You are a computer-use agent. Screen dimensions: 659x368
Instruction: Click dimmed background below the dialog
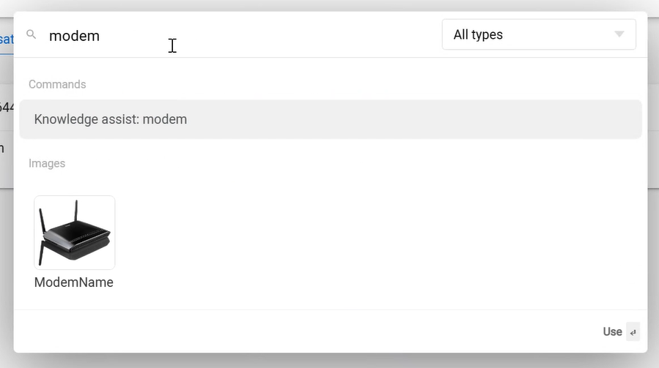(330, 361)
